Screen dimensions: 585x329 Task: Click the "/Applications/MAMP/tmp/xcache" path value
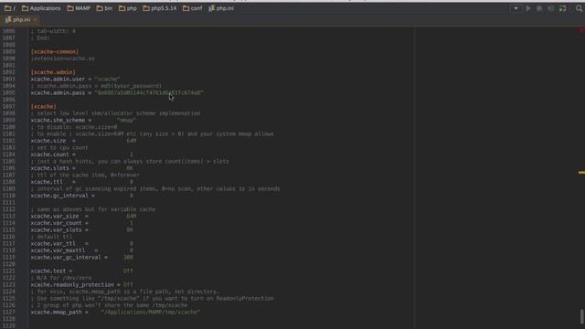point(151,312)
